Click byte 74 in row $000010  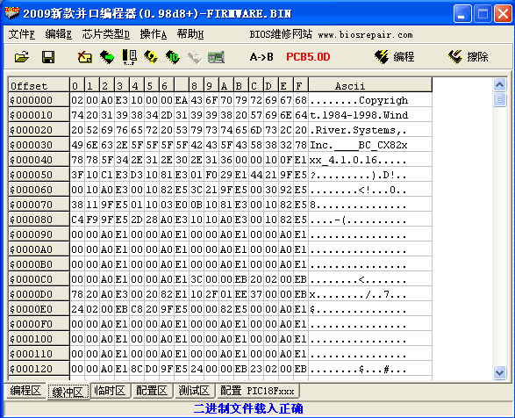[x=77, y=115]
